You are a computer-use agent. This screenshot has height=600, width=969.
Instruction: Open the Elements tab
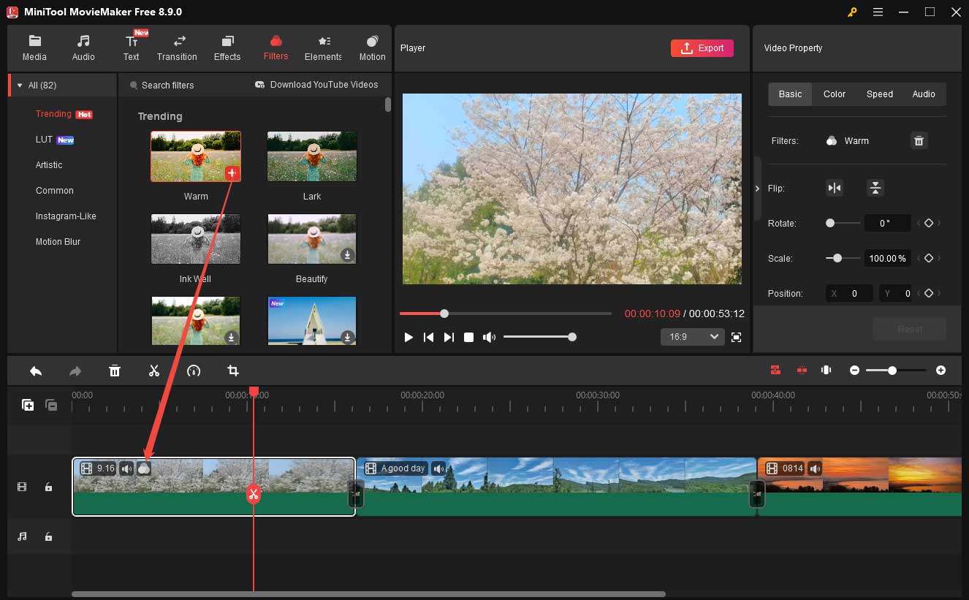click(323, 48)
